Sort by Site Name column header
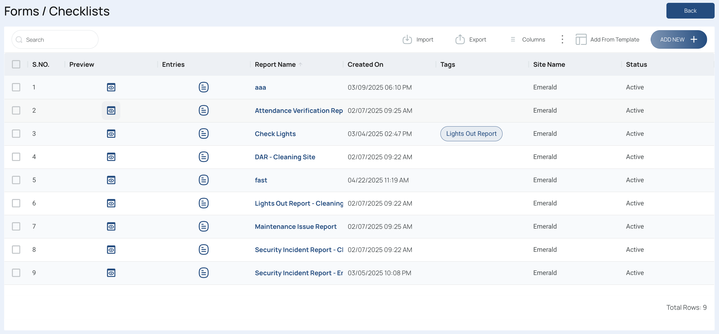 click(x=549, y=64)
